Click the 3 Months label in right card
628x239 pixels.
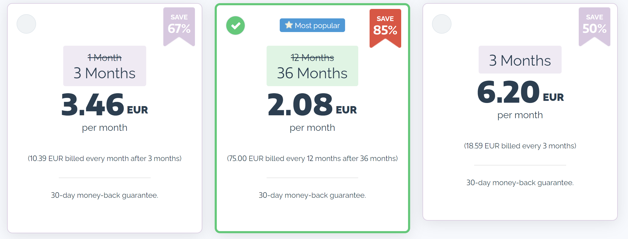pos(520,60)
